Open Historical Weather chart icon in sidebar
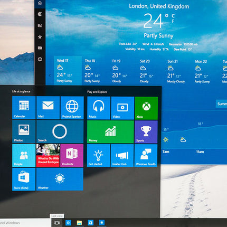Image resolution: width=227 pixels, height=227 pixels. [x=40, y=26]
